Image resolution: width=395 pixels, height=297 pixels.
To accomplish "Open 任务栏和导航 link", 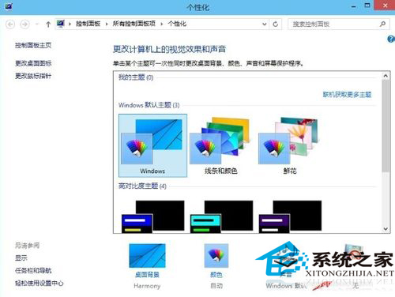I will pos(33,270).
